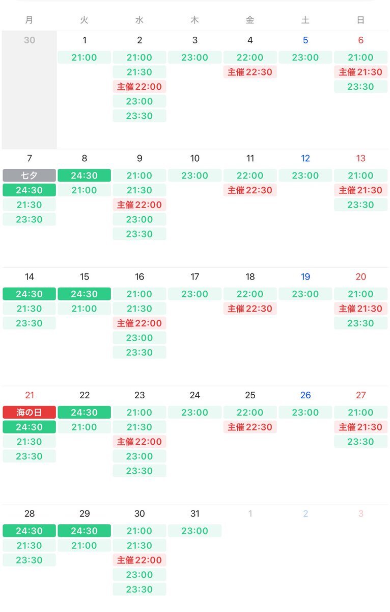
Task: Select the 21:30 event on day 28
Action: coord(29,545)
